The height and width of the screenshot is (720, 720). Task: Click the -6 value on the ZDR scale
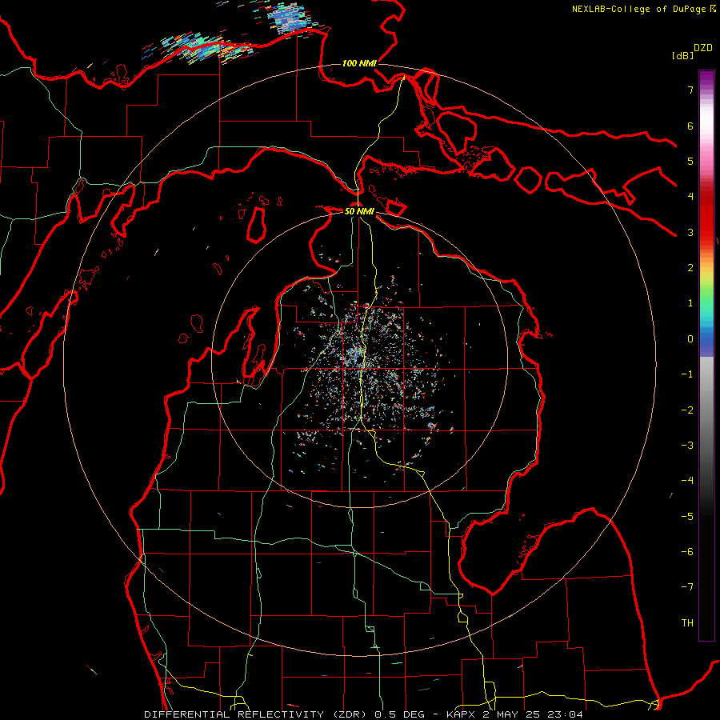point(687,552)
